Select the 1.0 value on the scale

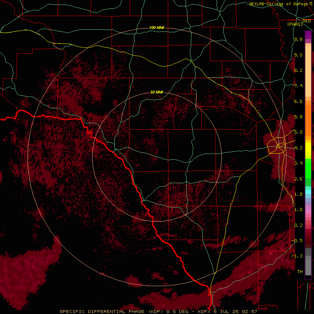point(298,210)
